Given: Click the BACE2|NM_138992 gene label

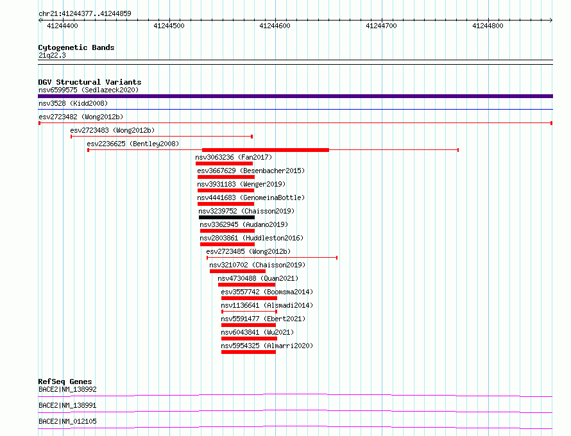Looking at the screenshot, I should pos(67,389).
